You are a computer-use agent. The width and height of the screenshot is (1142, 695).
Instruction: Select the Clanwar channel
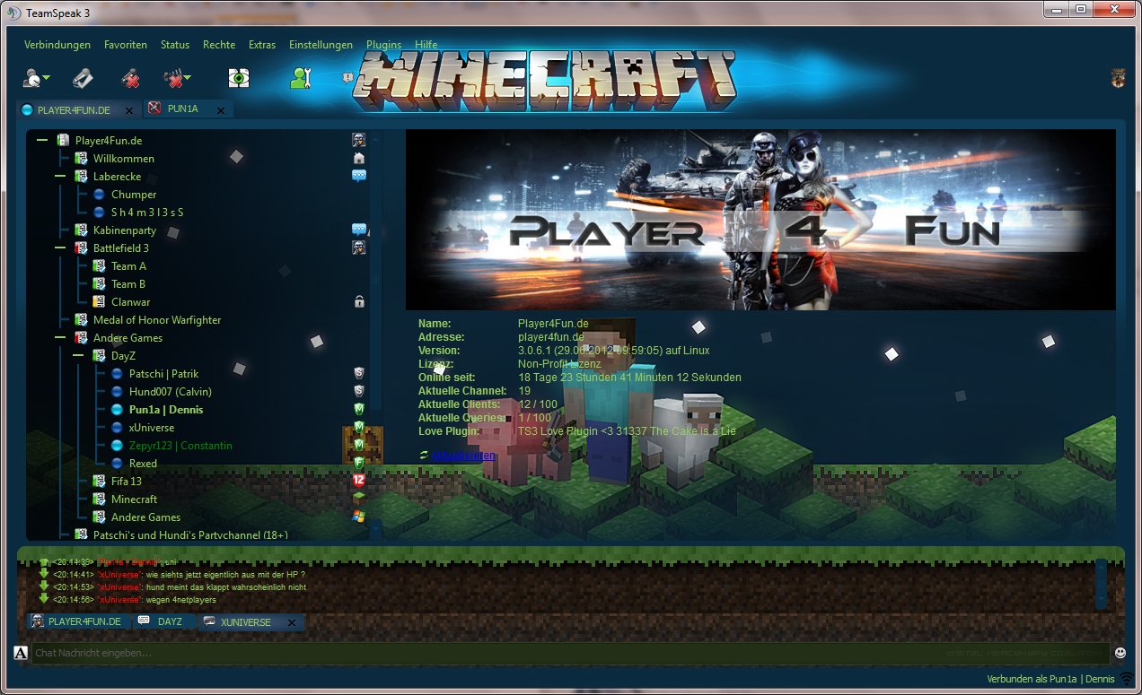[x=131, y=302]
